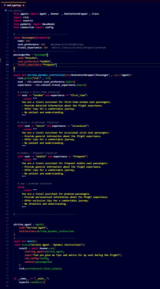
Task: Click the "asyncio.run(main())" line
Action: [x=32, y=282]
